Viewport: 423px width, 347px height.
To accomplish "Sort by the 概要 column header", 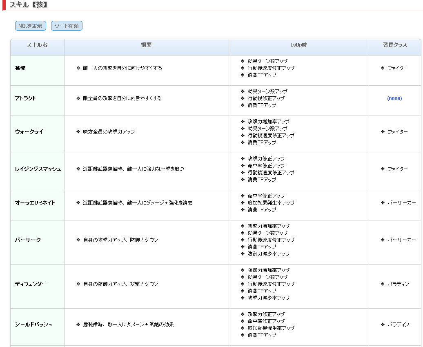I will click(x=146, y=45).
